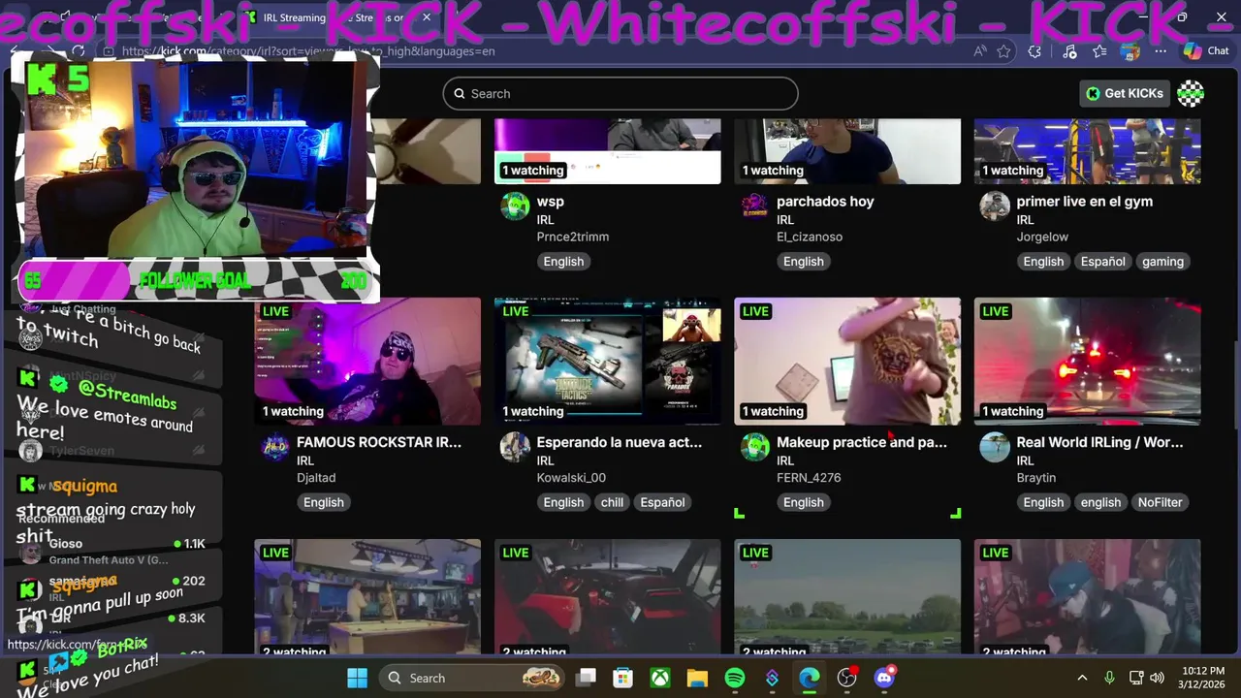Focus the Kick search field
1241x698 pixels.
pos(620,93)
